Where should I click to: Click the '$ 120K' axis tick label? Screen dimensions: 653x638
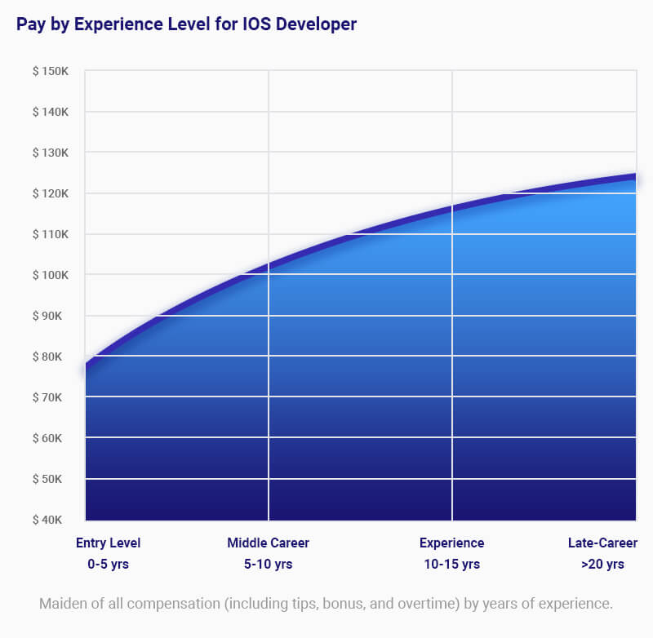click(x=51, y=193)
